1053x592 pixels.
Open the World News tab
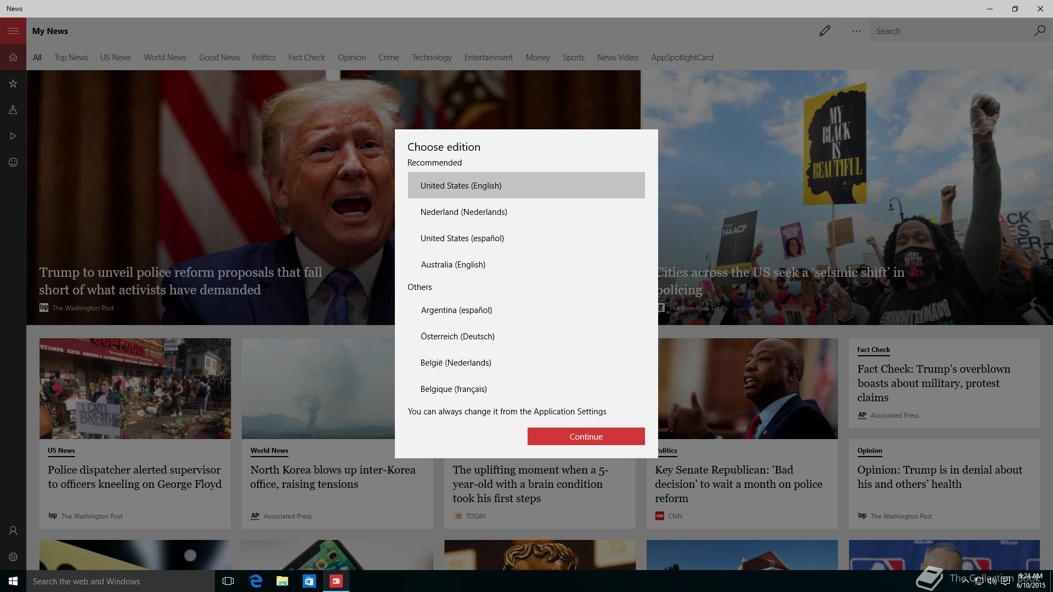click(x=165, y=58)
